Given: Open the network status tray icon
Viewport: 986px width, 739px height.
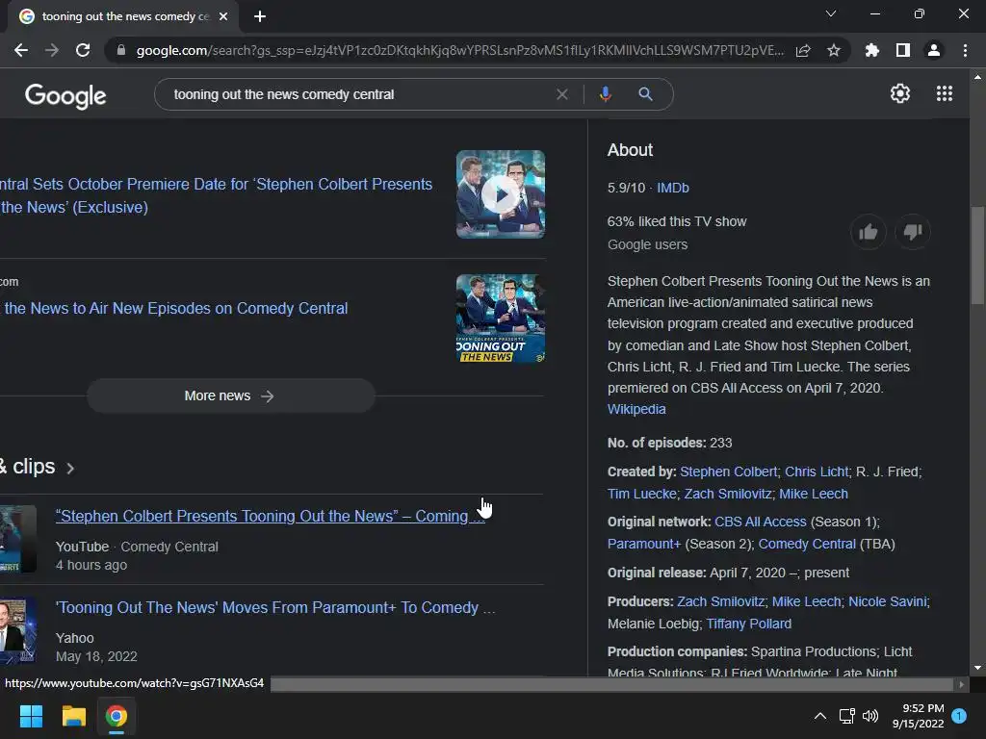Looking at the screenshot, I should [x=846, y=716].
